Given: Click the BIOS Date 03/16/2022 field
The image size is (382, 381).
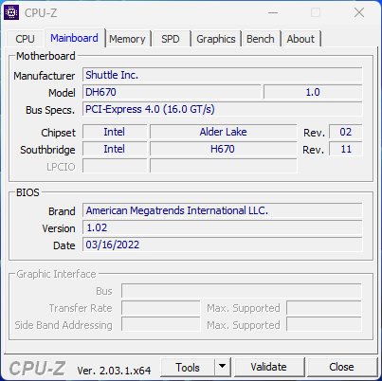Looking at the screenshot, I should pos(223,245).
